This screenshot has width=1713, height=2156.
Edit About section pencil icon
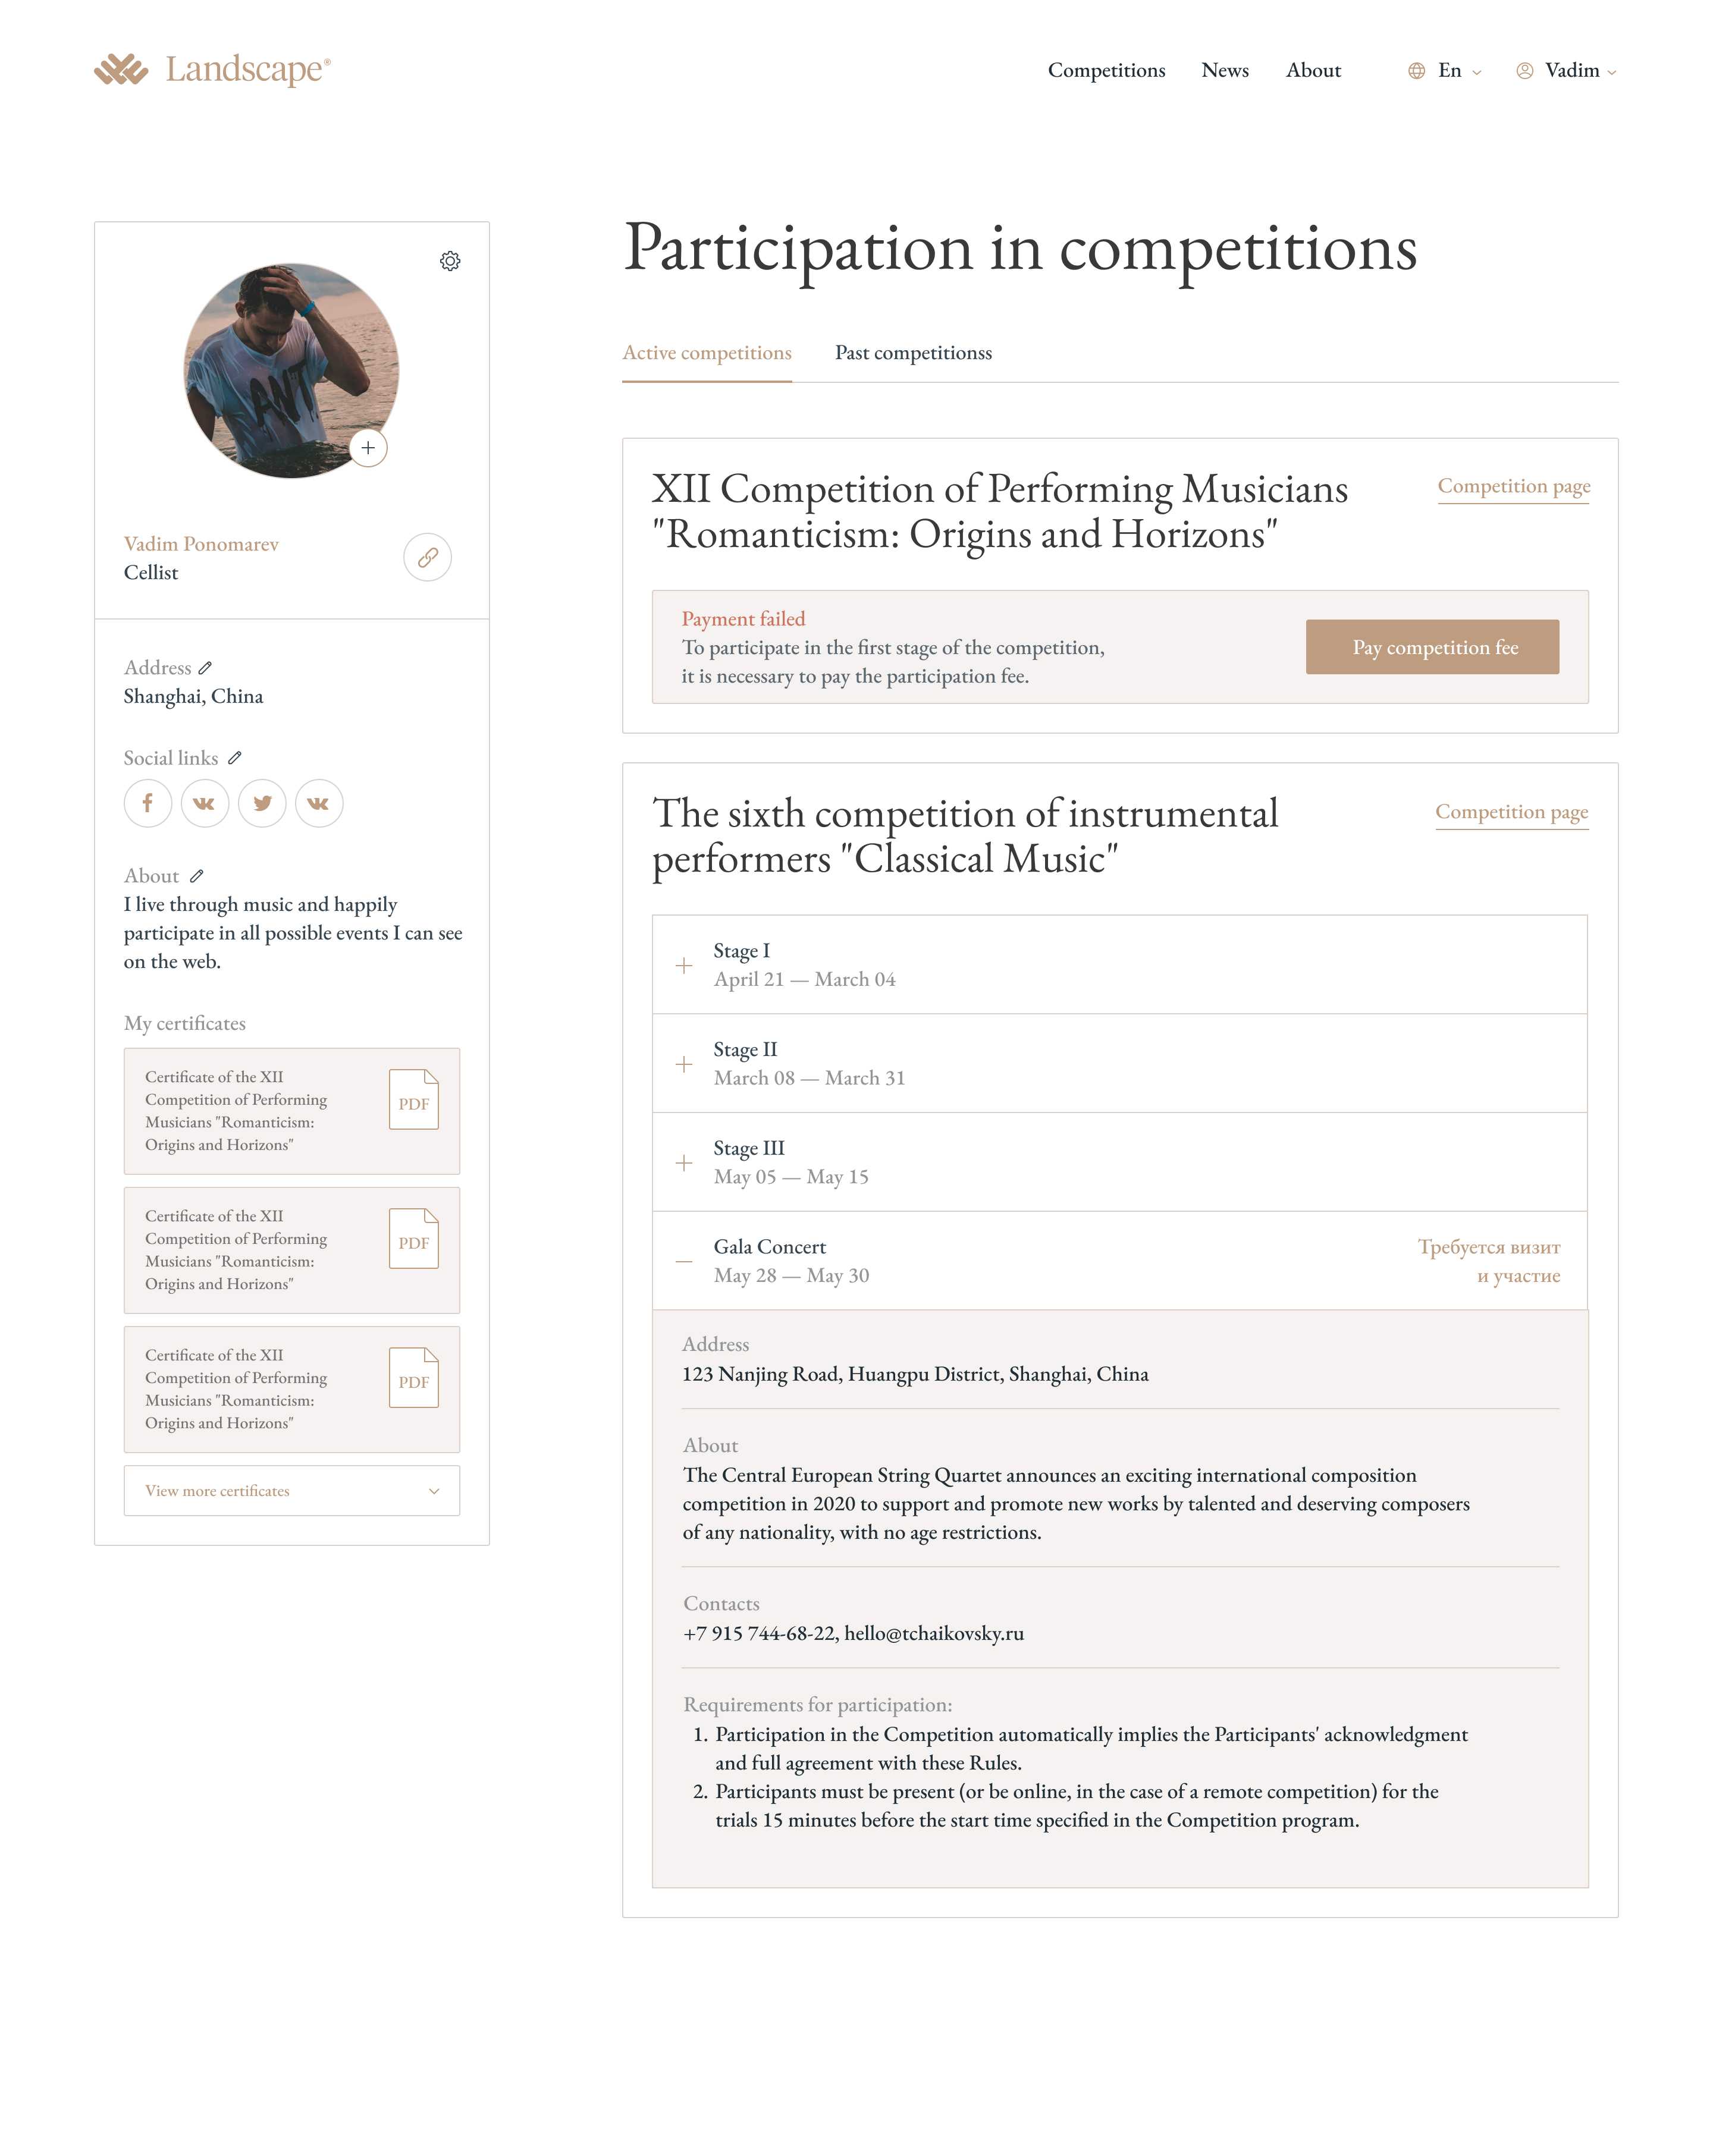click(197, 876)
